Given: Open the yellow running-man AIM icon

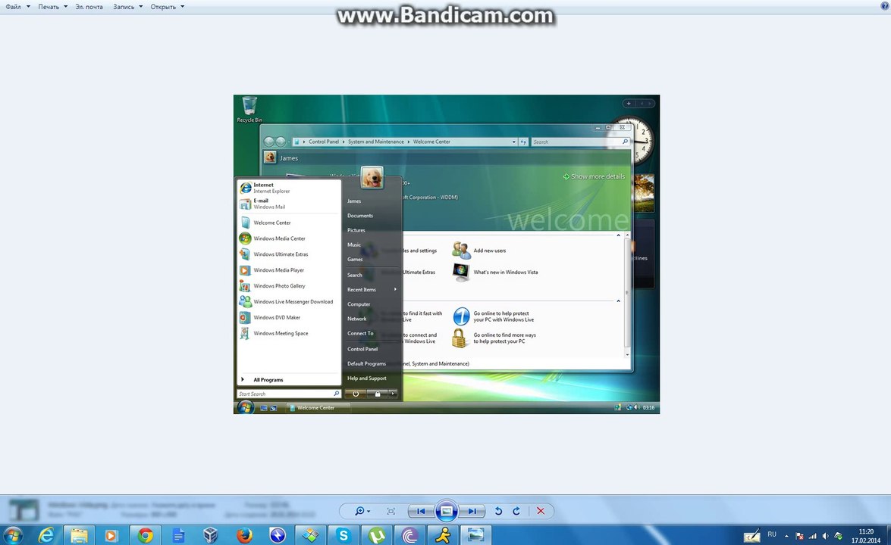Looking at the screenshot, I should point(443,535).
